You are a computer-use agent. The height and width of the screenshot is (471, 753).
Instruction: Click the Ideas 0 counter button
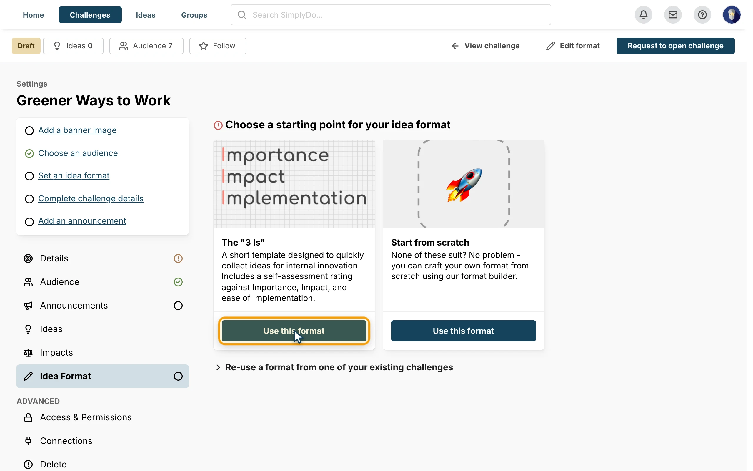[73, 46]
